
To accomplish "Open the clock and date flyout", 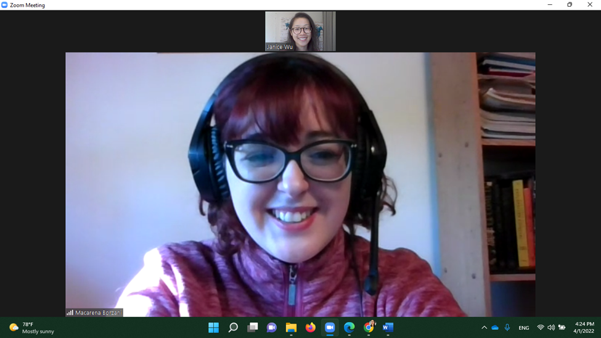I will [584, 328].
